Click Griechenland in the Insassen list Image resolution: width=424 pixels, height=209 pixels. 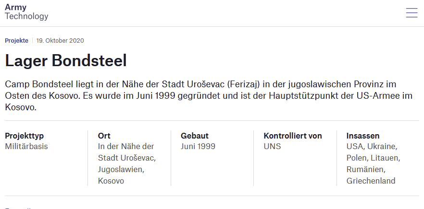click(371, 181)
